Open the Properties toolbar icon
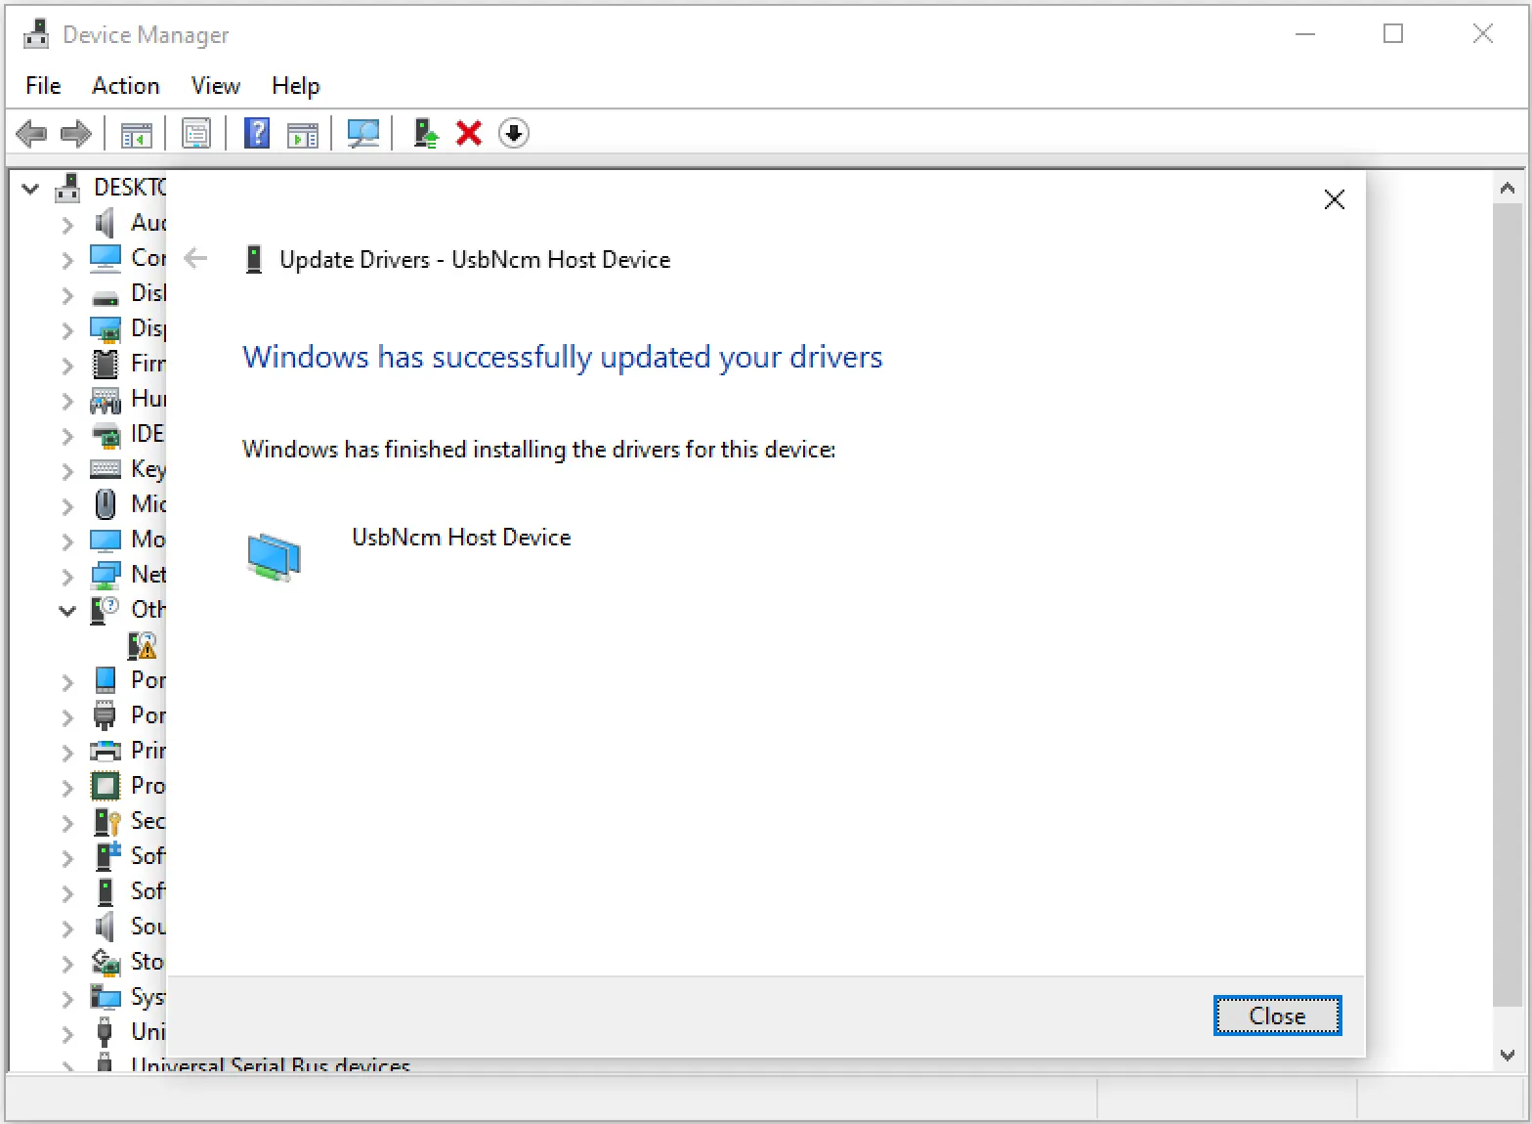The height and width of the screenshot is (1124, 1532). click(x=196, y=134)
